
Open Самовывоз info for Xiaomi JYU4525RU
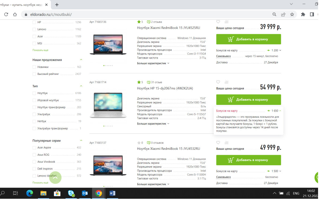point(223,56)
